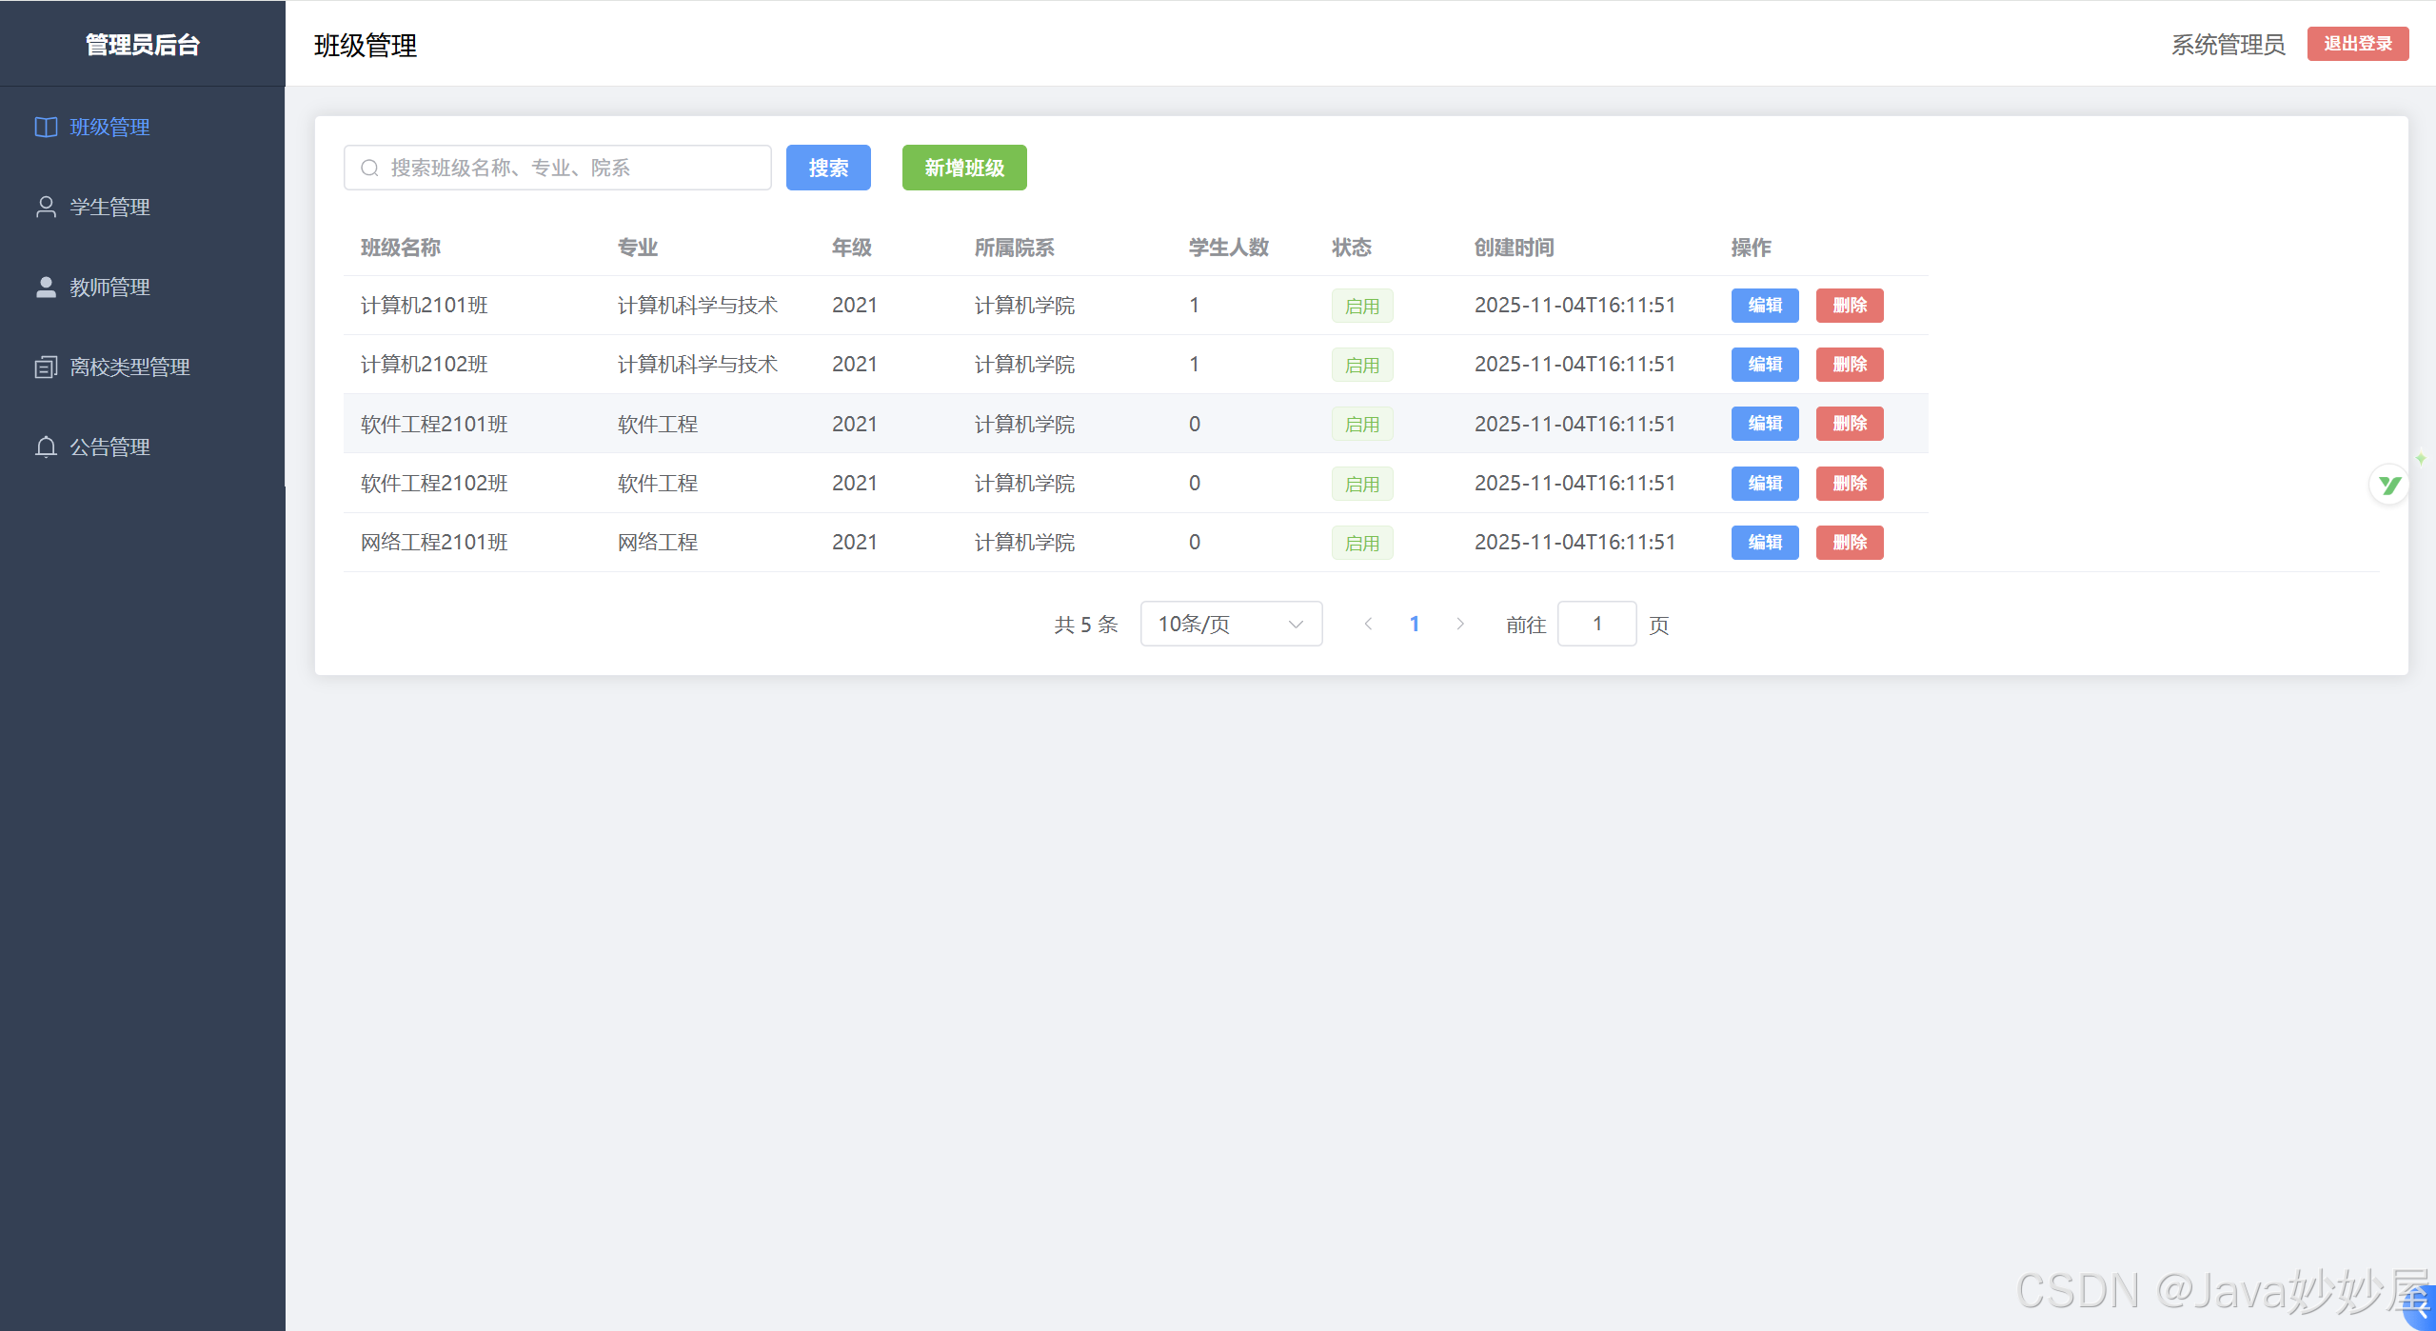
Task: Delete the 计算机2102班 row
Action: [x=1850, y=365]
